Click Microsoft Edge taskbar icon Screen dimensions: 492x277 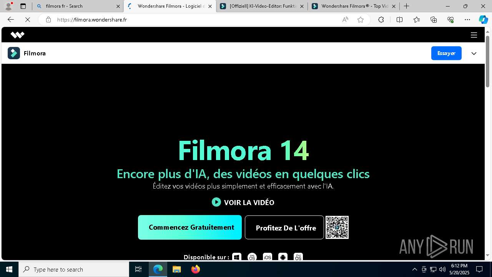158,269
